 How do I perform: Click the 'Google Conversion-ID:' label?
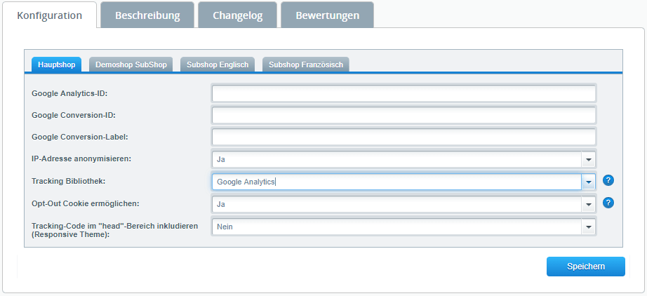[x=74, y=116]
